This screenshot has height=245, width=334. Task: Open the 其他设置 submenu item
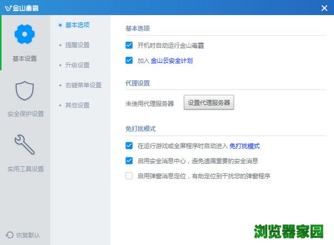pos(77,105)
